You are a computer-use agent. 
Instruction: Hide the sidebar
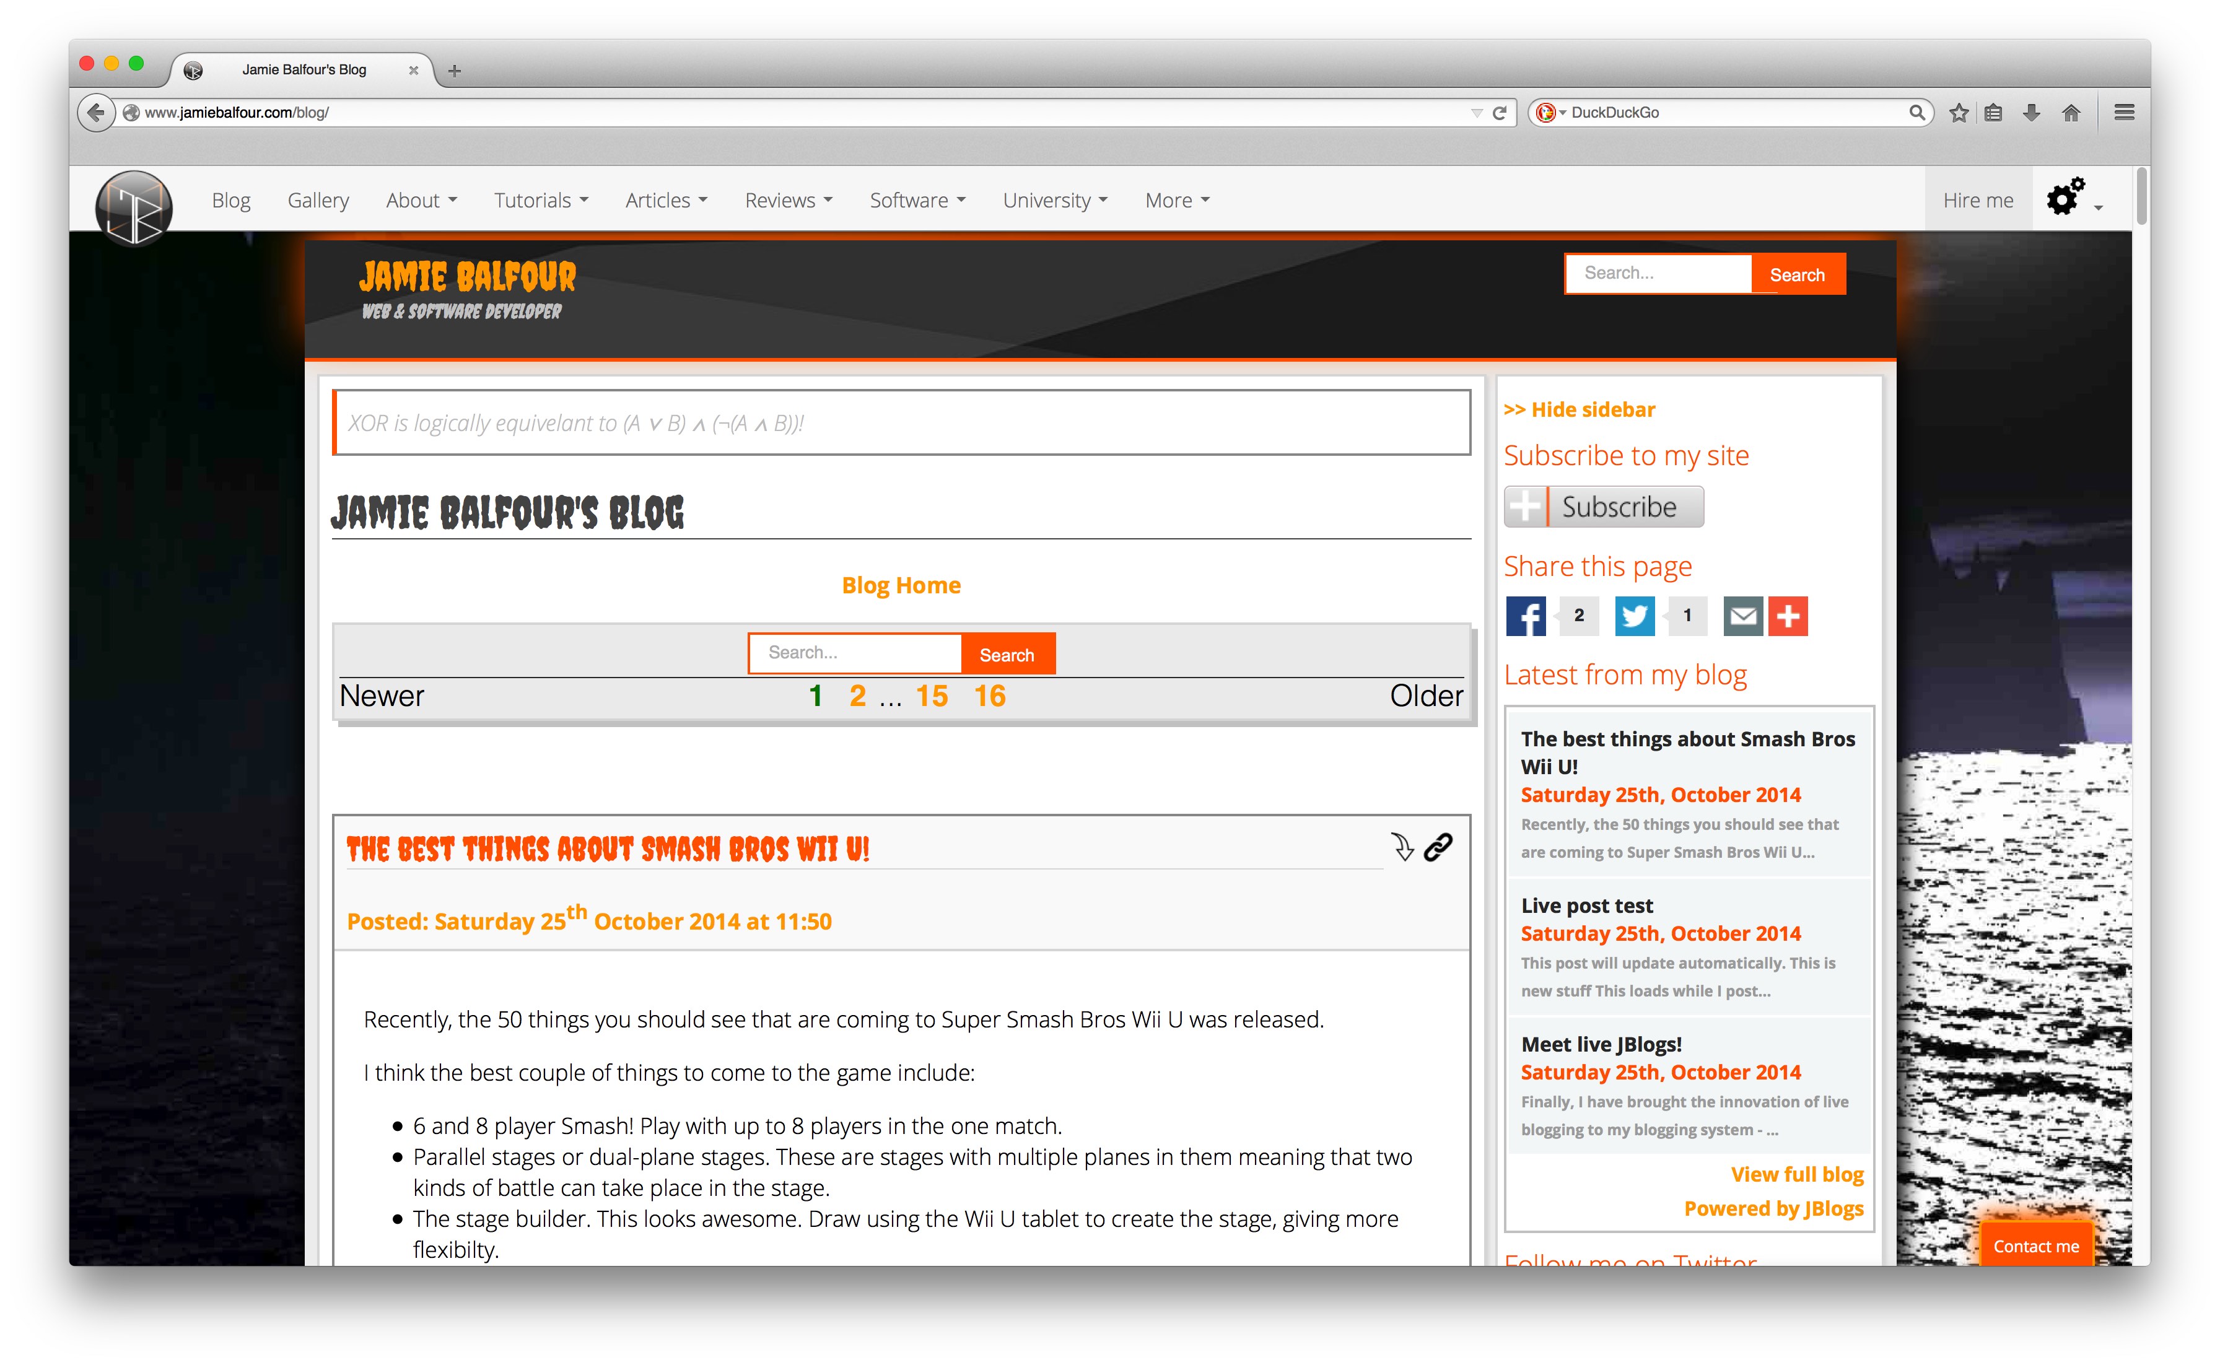1579,410
